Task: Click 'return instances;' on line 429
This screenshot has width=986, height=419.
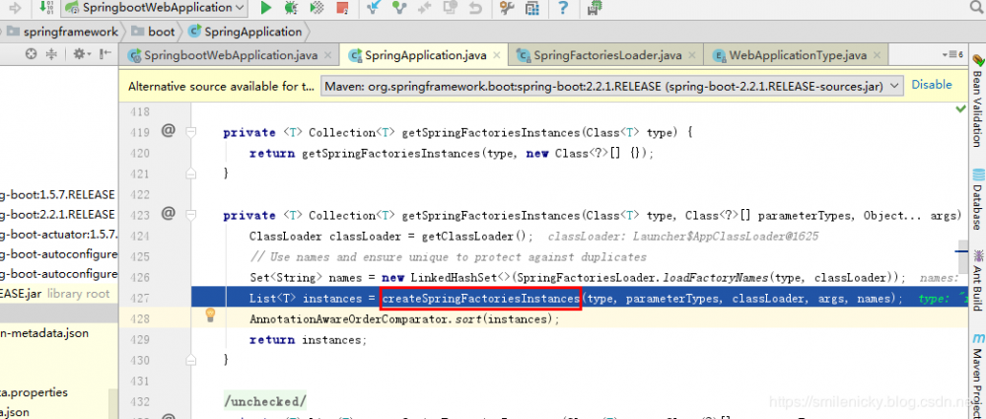Action: click(x=308, y=340)
